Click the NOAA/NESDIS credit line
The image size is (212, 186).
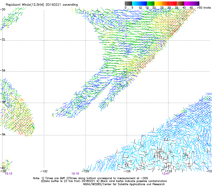pyautogui.click(x=124, y=184)
